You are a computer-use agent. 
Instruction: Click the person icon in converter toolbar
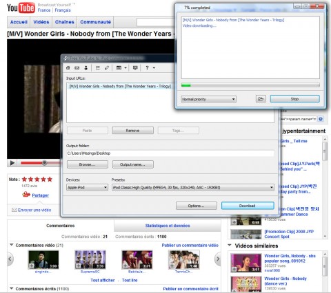86,68
